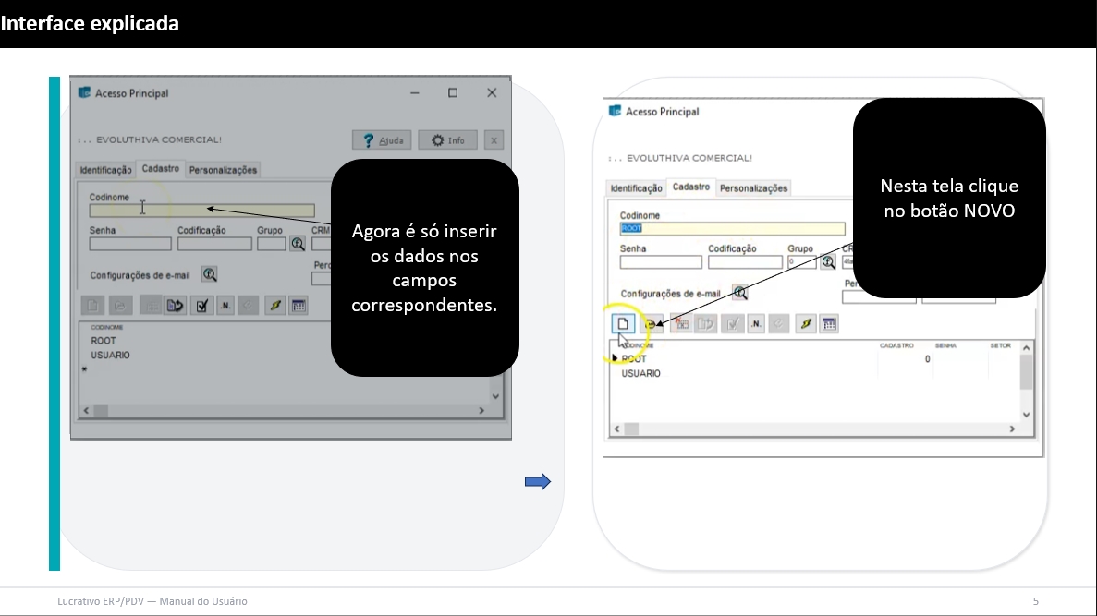Click the Grupo search magnifier in left window

[x=298, y=244]
